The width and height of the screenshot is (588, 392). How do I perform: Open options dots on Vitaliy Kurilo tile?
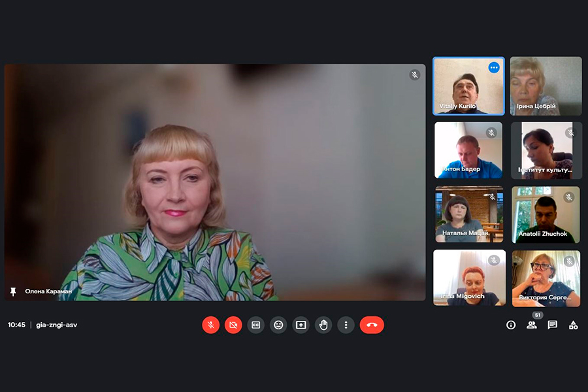[x=494, y=67]
